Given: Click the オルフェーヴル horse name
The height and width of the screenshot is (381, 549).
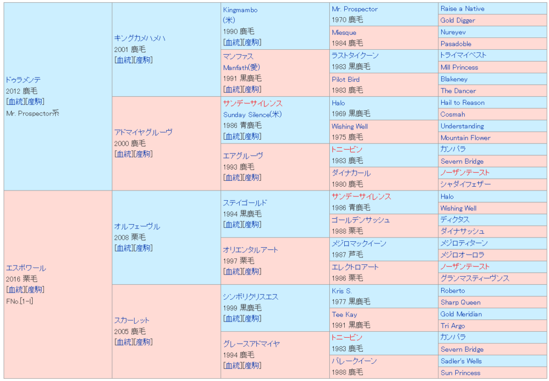Looking at the screenshot, I should tap(137, 226).
